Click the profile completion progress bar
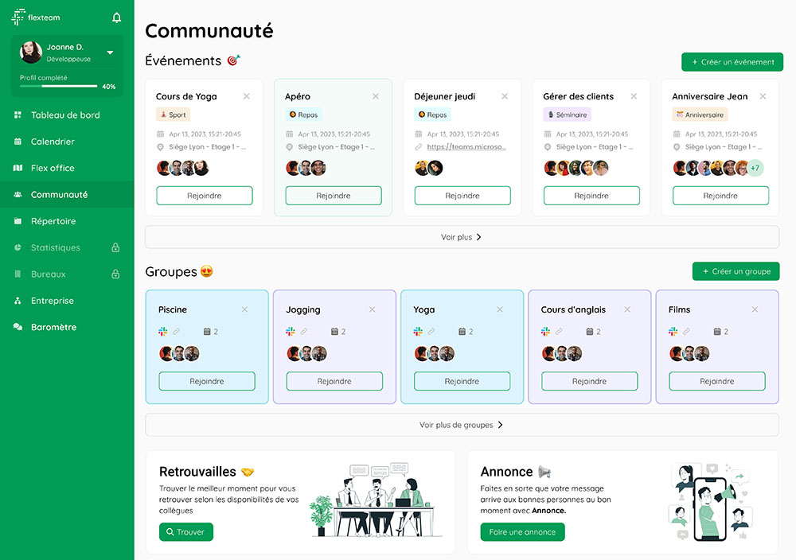 [x=58, y=86]
